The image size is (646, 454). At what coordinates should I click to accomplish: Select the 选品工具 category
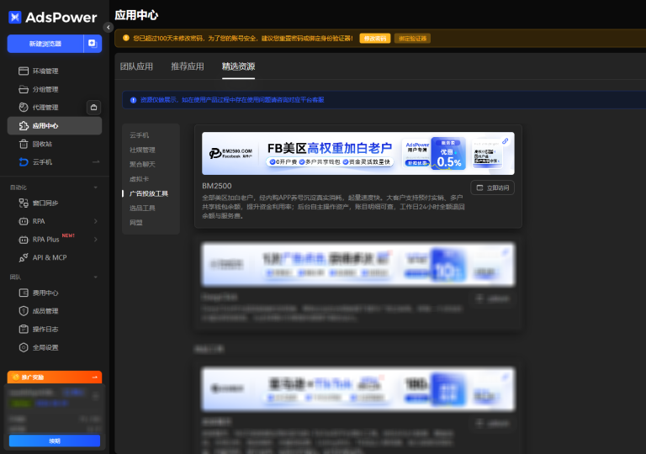pos(142,208)
